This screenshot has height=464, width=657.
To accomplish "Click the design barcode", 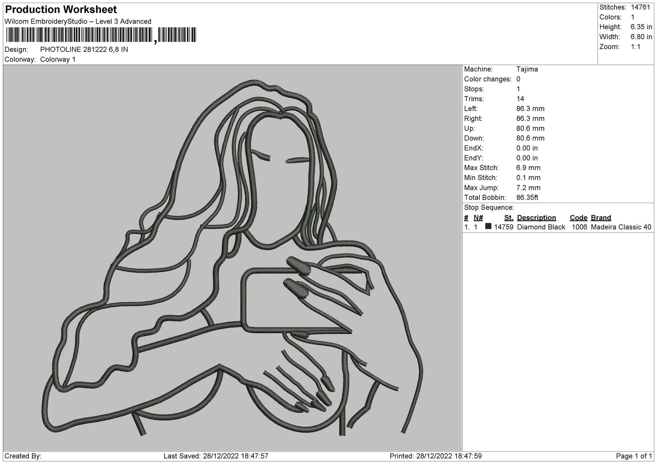I will click(x=101, y=35).
